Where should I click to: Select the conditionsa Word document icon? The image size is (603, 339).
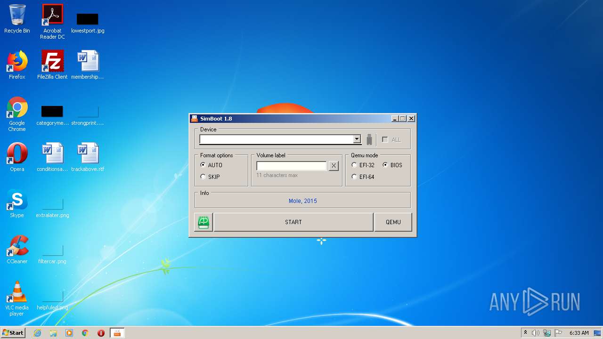point(52,157)
